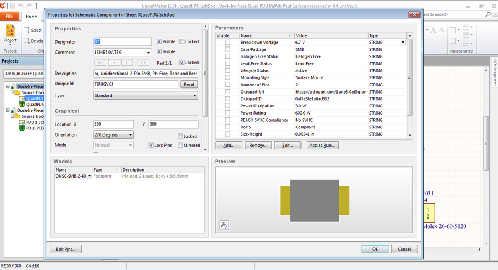
Task: Click the Add parameter button
Action: pos(229,145)
